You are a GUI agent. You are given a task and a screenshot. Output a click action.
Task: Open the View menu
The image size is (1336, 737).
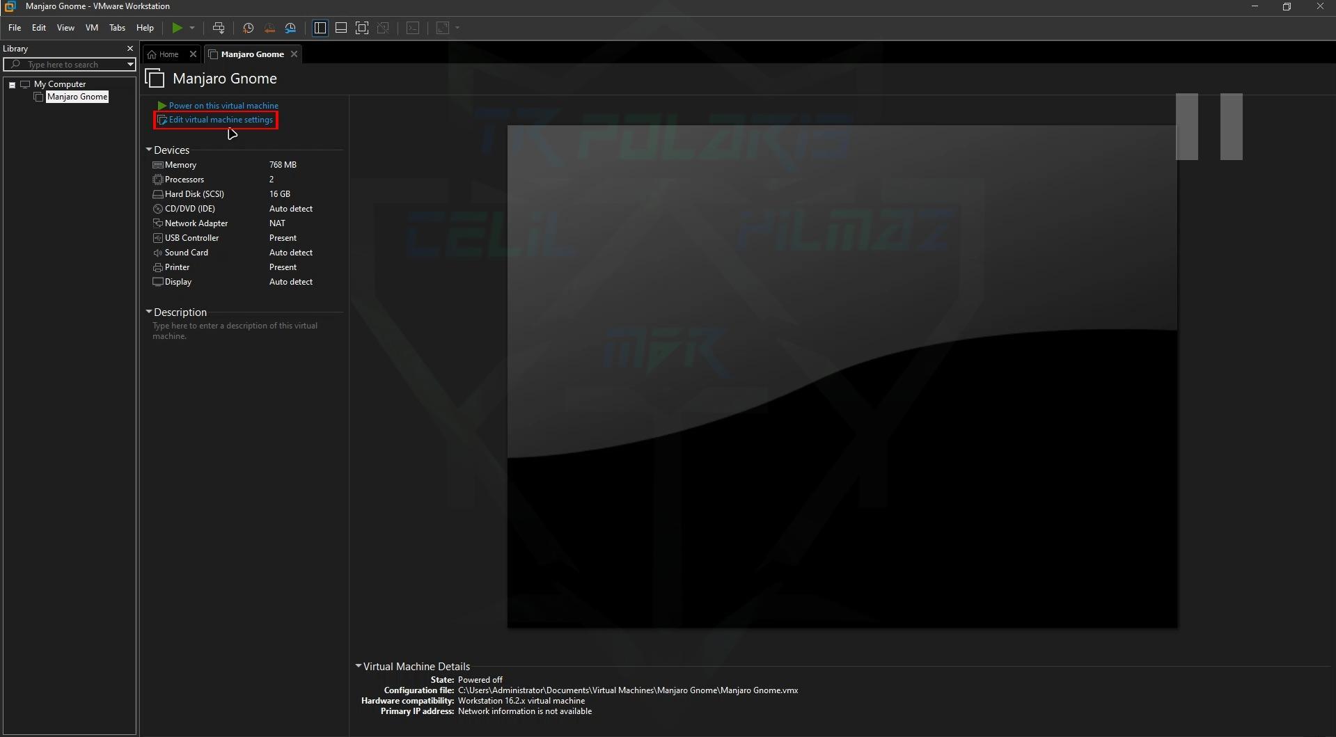(x=65, y=28)
